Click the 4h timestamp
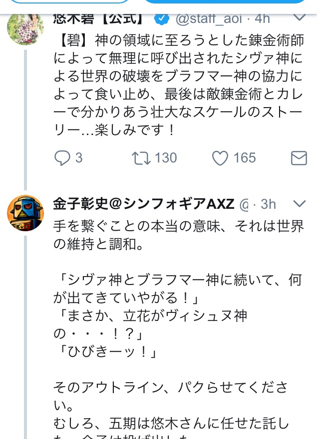The image size is (317, 439). [262, 19]
